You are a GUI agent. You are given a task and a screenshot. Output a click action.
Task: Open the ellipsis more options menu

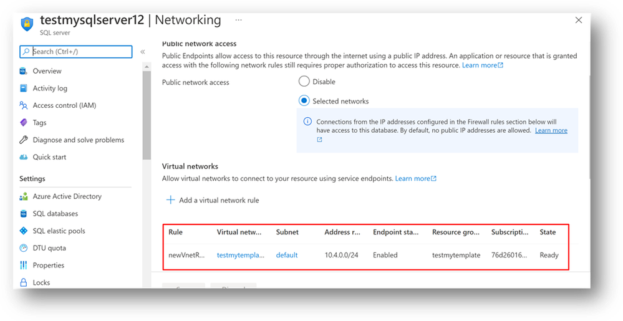pos(238,20)
